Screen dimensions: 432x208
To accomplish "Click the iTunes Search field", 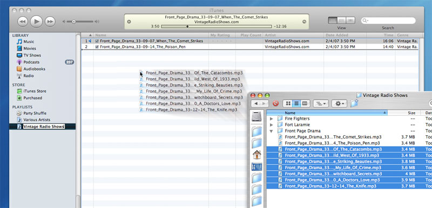I will click(388, 20).
